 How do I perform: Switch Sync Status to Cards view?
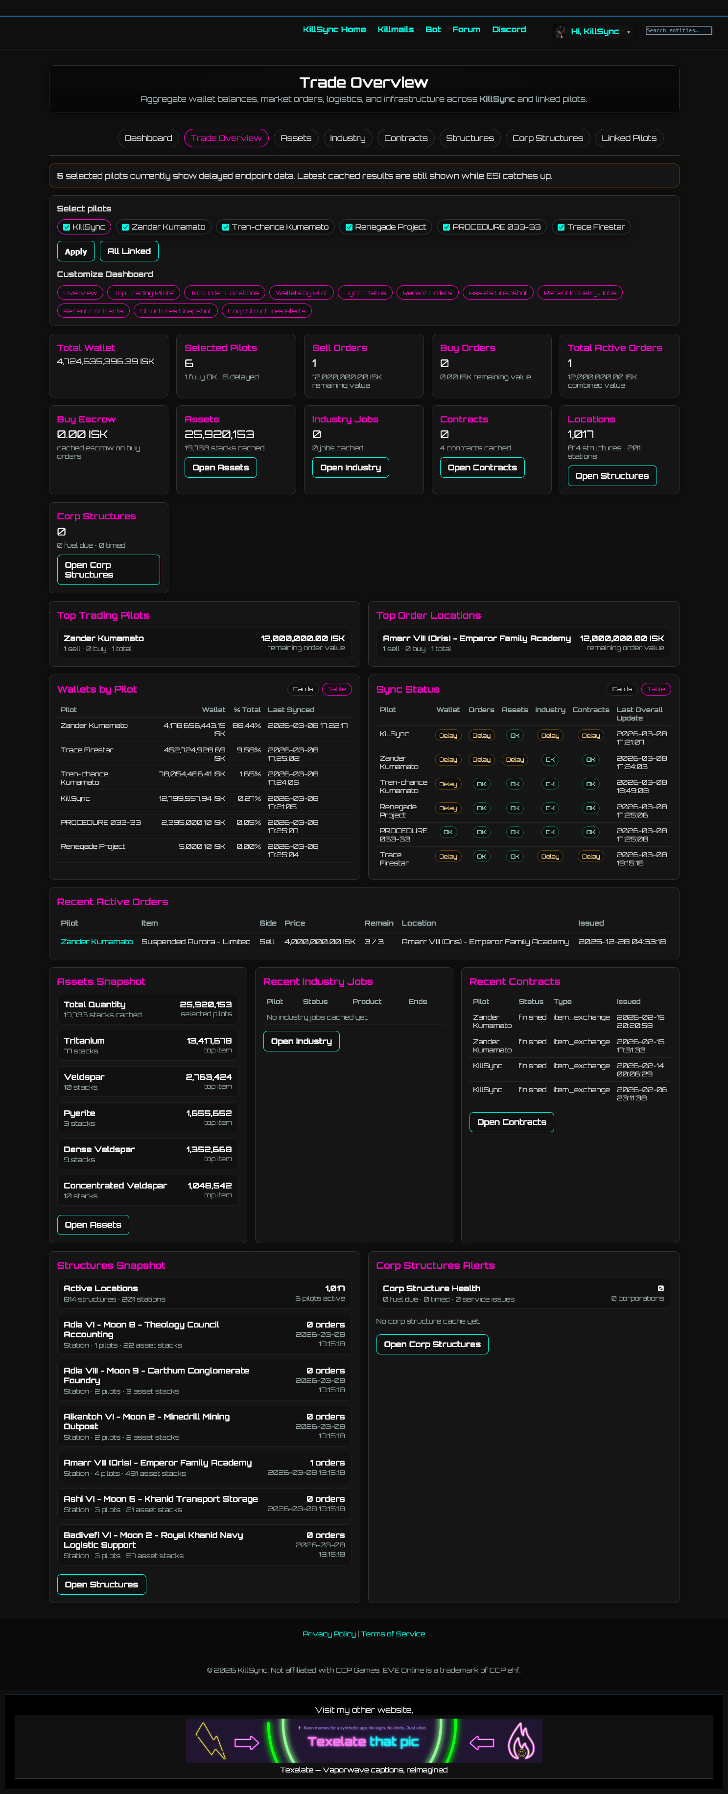(621, 689)
